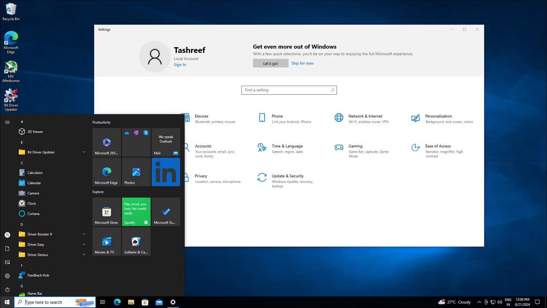Expand the Driver Easy folder
547x308 pixels.
coord(84,244)
